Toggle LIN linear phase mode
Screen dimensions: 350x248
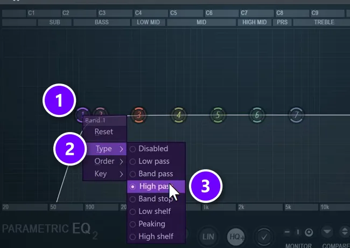click(208, 237)
